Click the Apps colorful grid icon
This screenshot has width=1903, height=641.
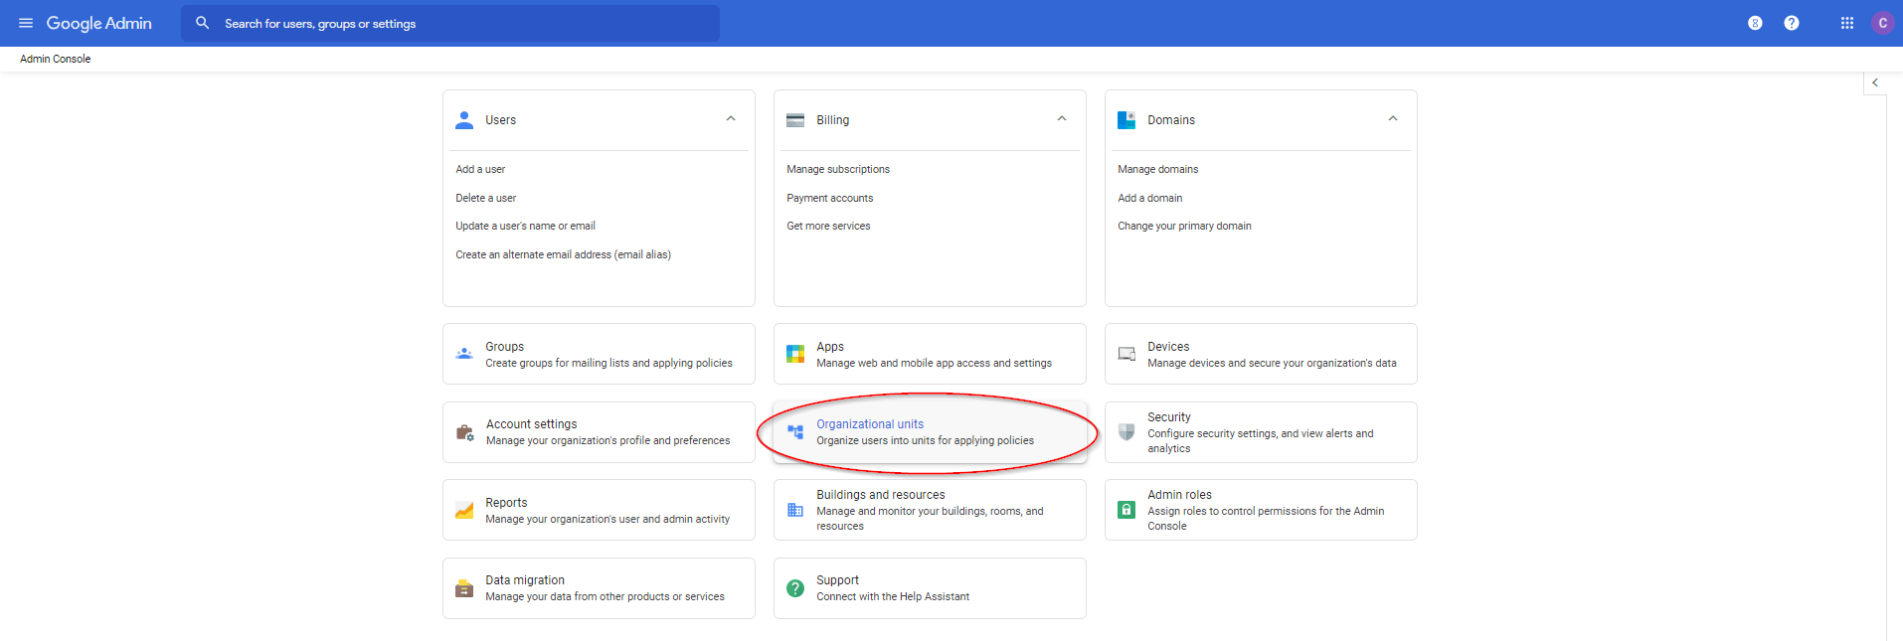795,354
